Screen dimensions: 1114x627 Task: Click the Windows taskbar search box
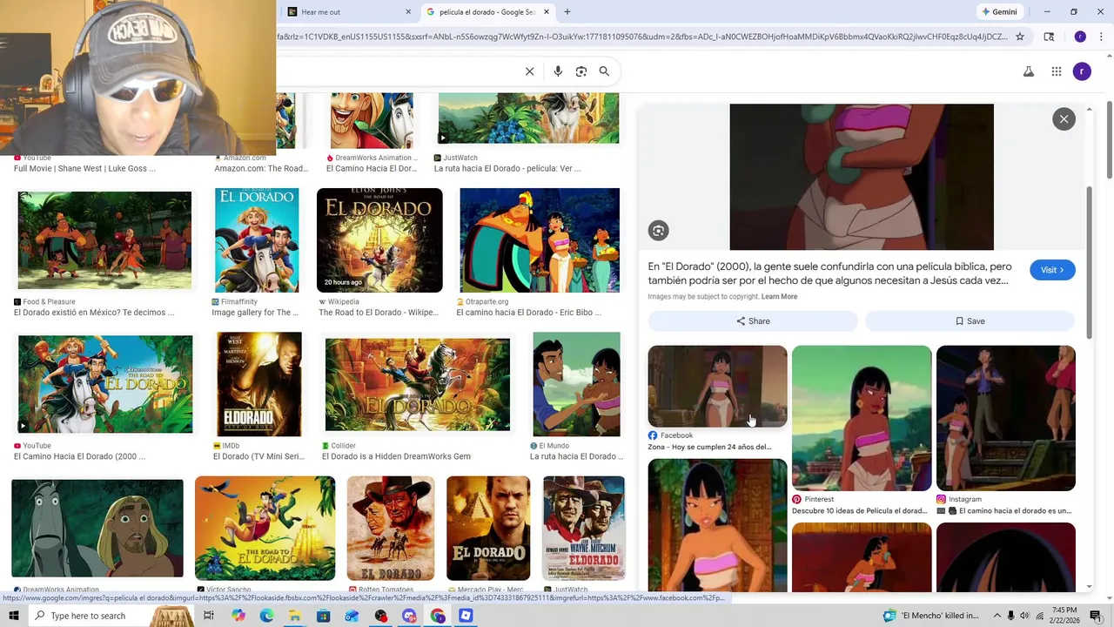[113, 616]
